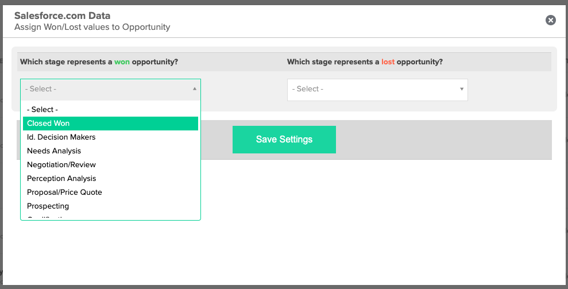Select 'Needs Analysis' stage option
The image size is (568, 289).
pyautogui.click(x=110, y=151)
